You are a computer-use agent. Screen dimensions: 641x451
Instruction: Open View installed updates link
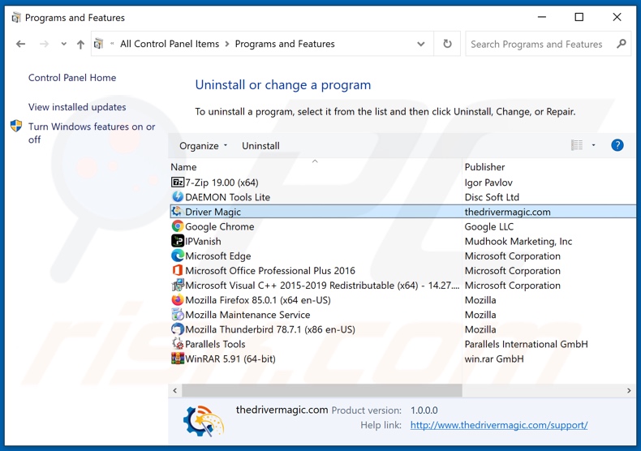77,107
